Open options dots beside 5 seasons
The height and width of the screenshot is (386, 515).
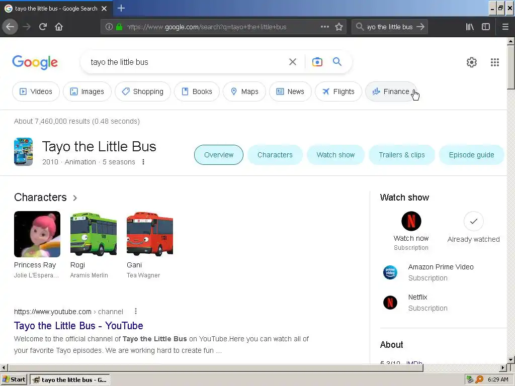[143, 162]
